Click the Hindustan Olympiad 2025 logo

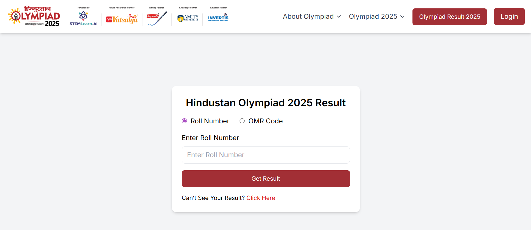(x=34, y=16)
